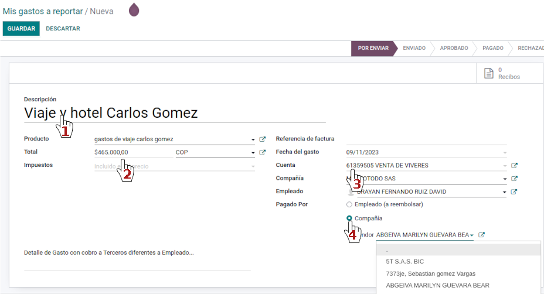Open external link beside vendor field
This screenshot has width=544, height=294.
482,235
